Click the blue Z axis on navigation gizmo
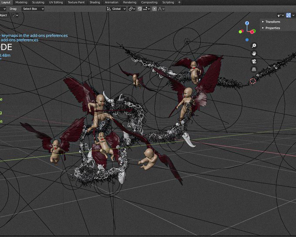 [247, 23]
